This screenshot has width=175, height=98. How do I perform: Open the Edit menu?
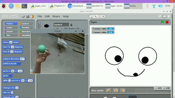click(x=47, y=16)
